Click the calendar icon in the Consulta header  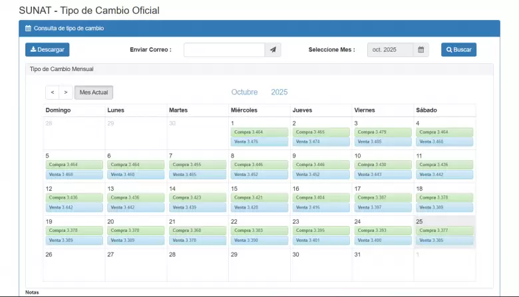[x=28, y=29]
